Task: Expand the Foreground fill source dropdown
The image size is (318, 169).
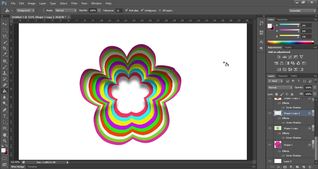Action: tap(26, 11)
